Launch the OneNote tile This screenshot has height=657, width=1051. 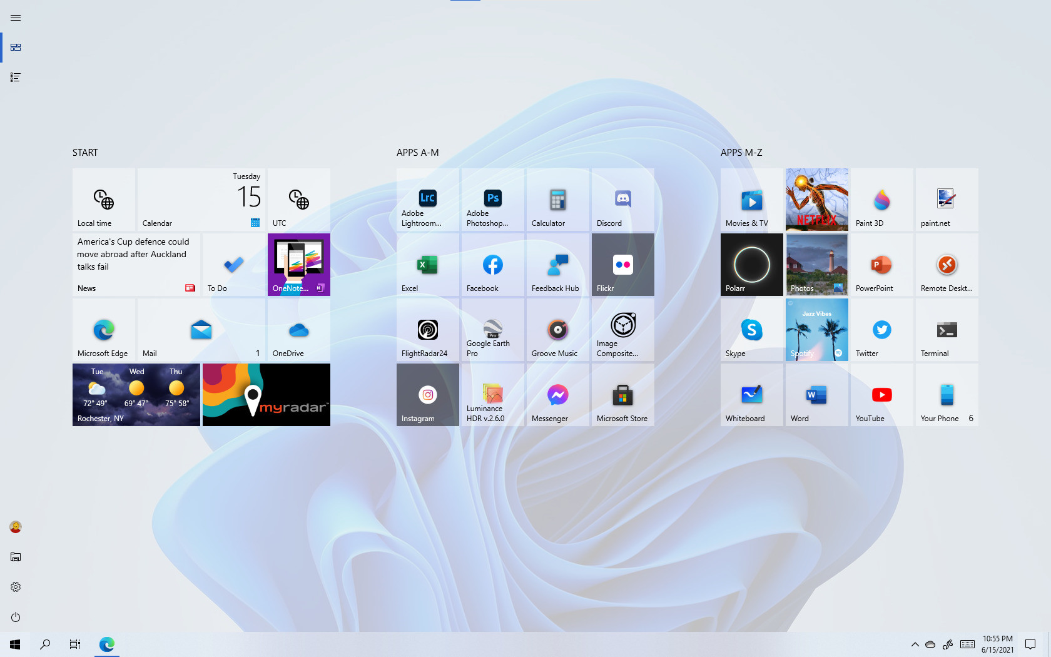point(299,265)
